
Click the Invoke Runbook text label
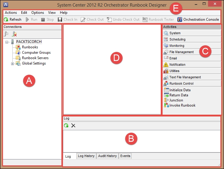(182, 105)
